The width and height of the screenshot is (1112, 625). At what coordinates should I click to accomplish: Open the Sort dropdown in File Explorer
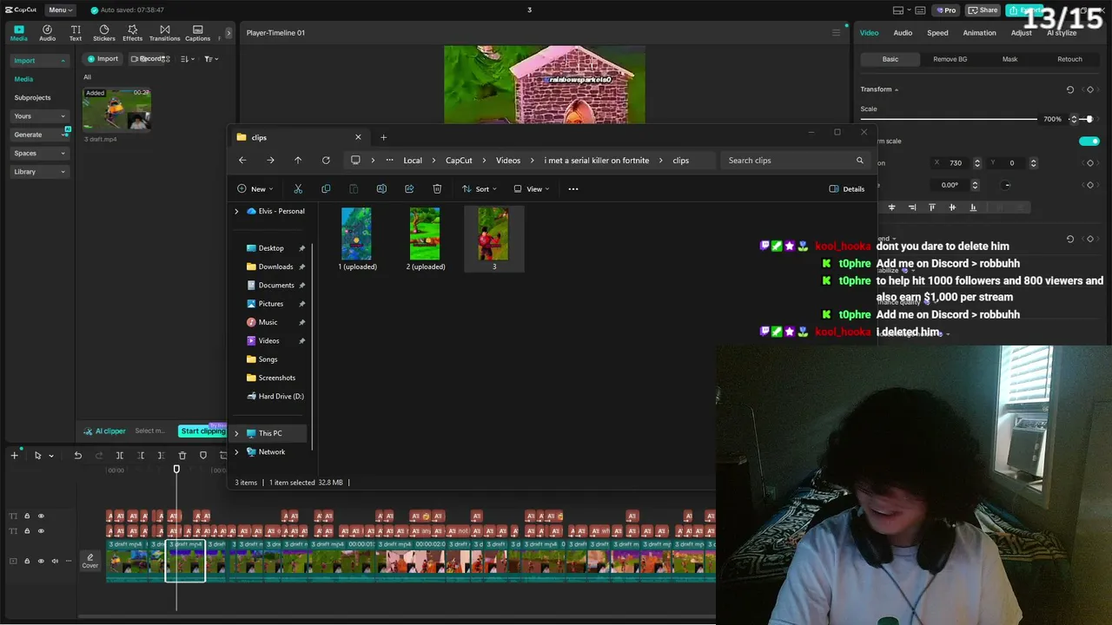click(480, 189)
